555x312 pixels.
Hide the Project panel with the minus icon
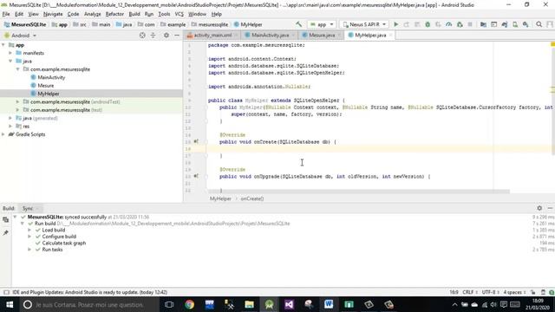click(x=177, y=36)
